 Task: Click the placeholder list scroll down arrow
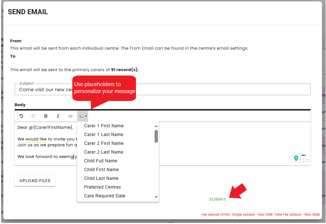[x=156, y=197]
